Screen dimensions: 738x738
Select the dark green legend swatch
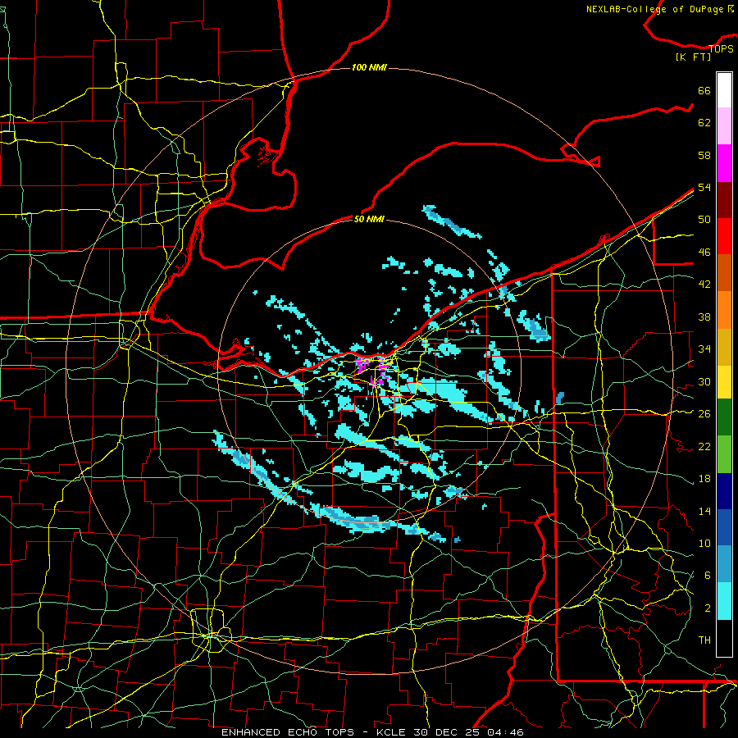[x=724, y=417]
